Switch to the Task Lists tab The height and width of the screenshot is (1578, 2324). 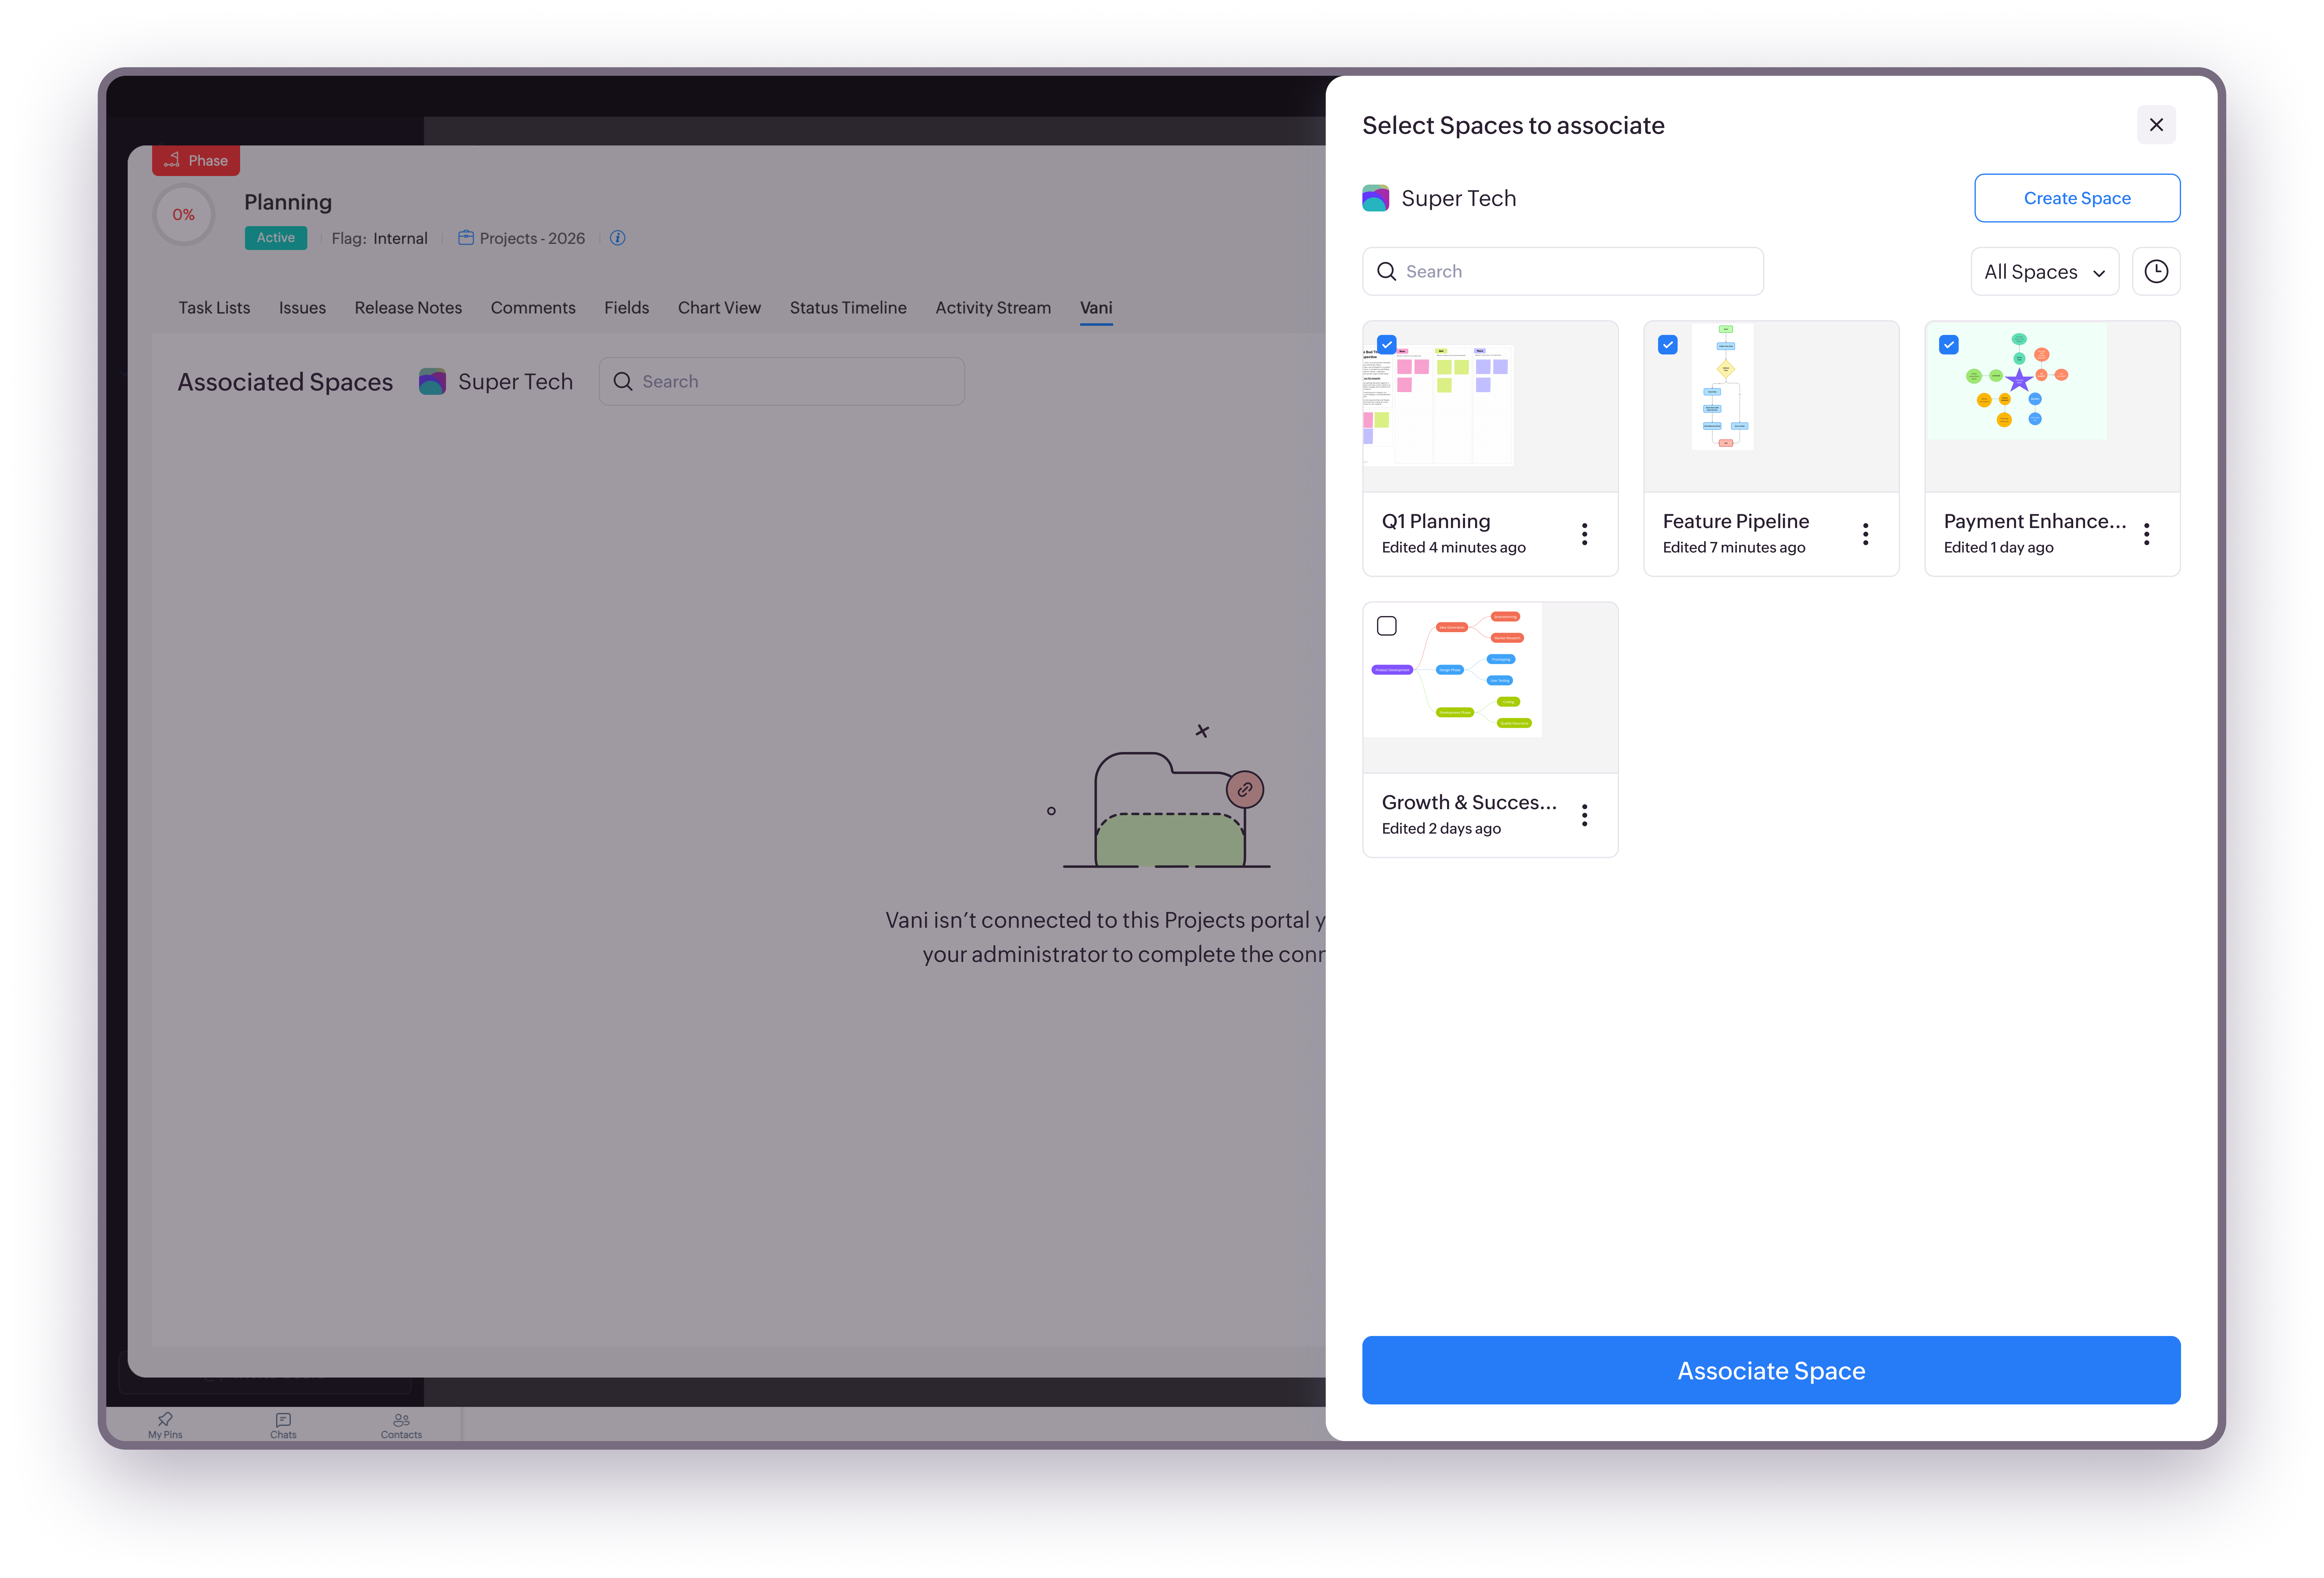pos(214,307)
